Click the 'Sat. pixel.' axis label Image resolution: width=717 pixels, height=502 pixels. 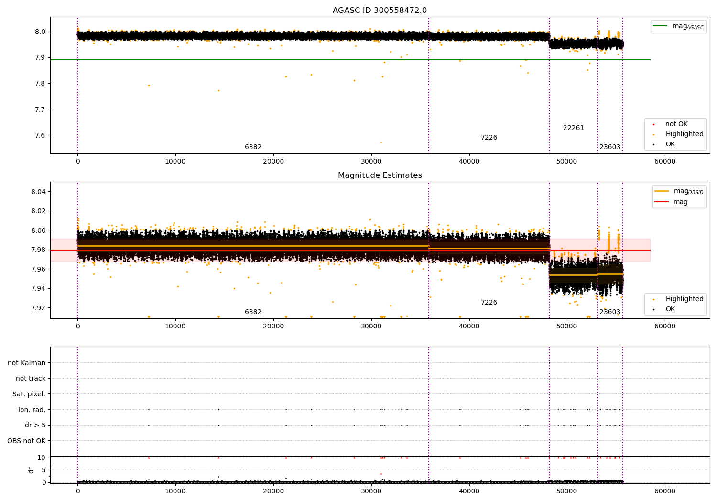(29, 394)
